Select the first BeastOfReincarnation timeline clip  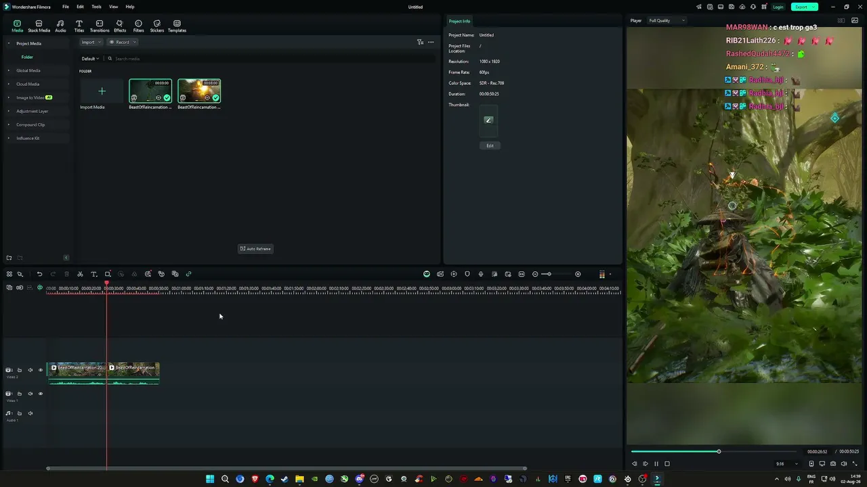[x=77, y=373]
